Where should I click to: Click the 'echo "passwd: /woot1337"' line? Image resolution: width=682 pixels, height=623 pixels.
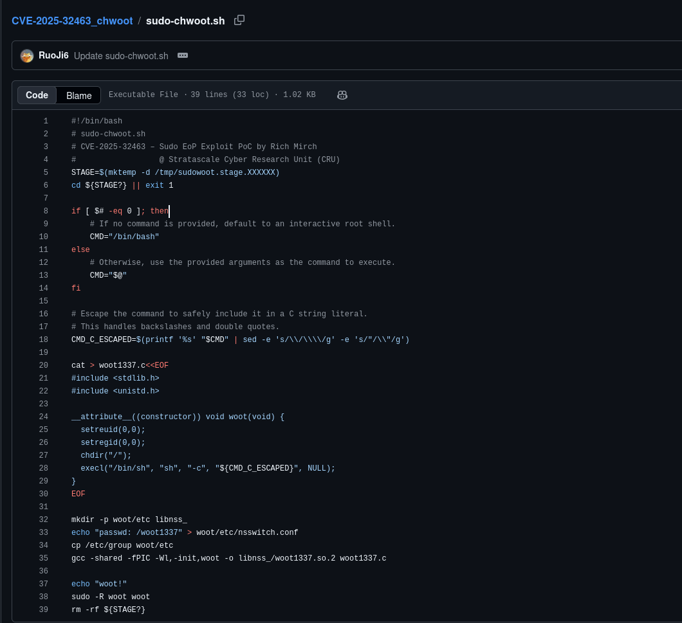point(185,532)
